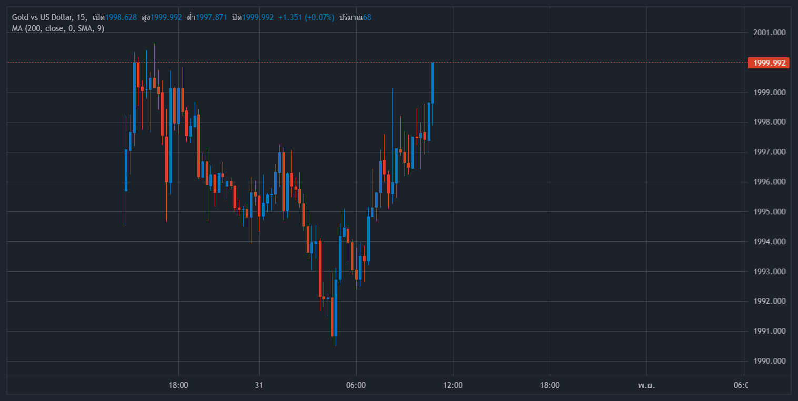The height and width of the screenshot is (401, 798).
Task: Select the lowest candle with wick near 1990.500
Action: tap(336, 307)
